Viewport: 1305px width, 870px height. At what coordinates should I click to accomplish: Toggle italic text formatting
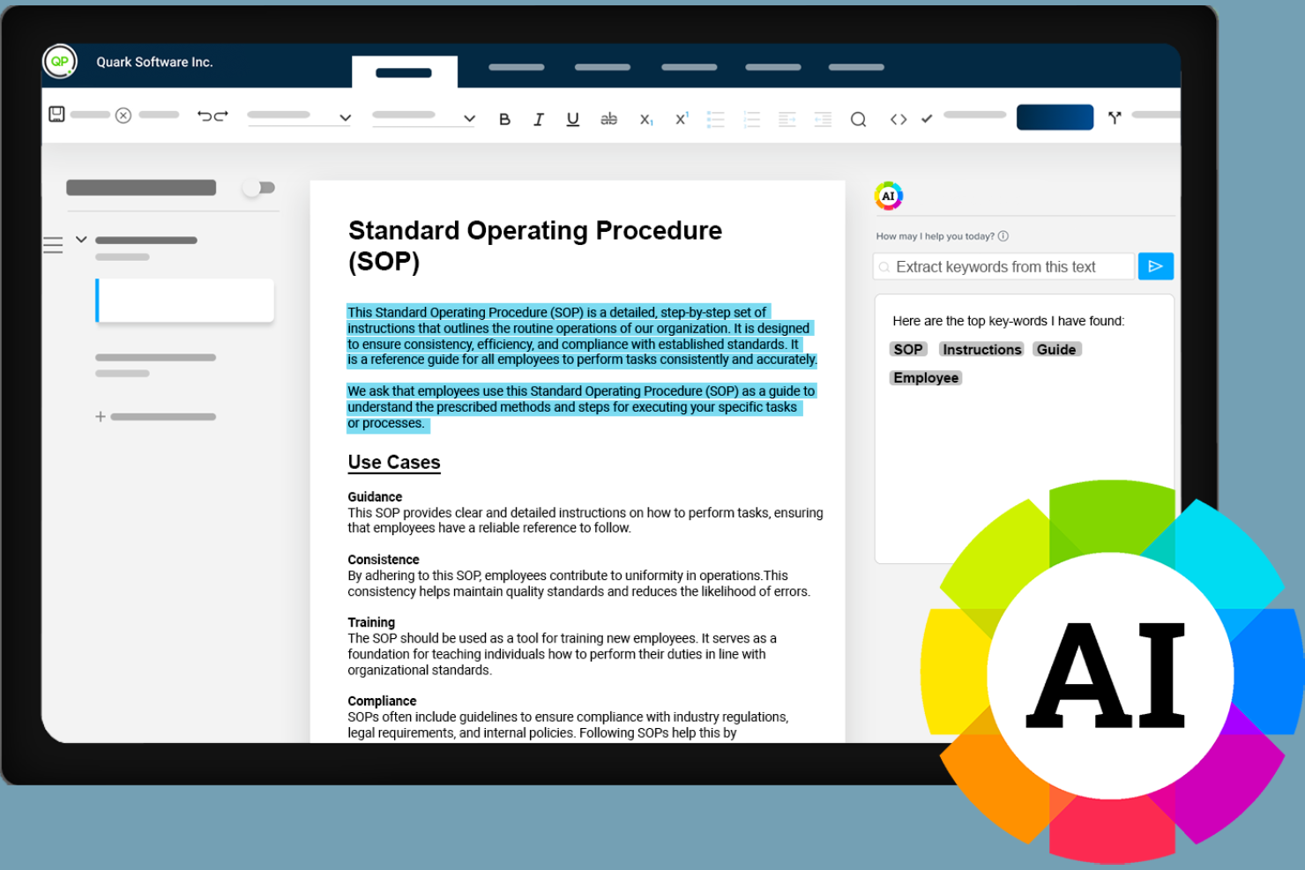(x=538, y=119)
